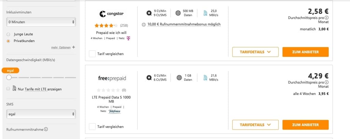Check Tarif vergleichen for congstar
Screen dimensions: 350x139
coord(92,54)
